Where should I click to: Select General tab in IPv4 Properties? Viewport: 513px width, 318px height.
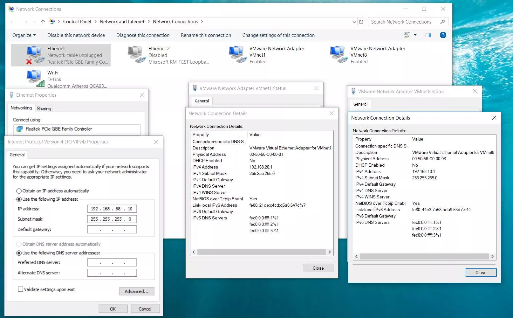pyautogui.click(x=17, y=155)
